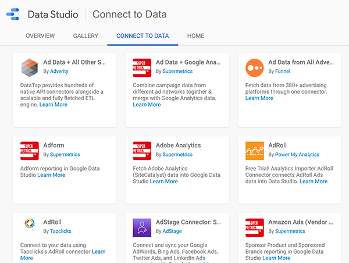The width and height of the screenshot is (349, 263).
Task: Click the Data Studio logo icon
Action: coord(13,14)
